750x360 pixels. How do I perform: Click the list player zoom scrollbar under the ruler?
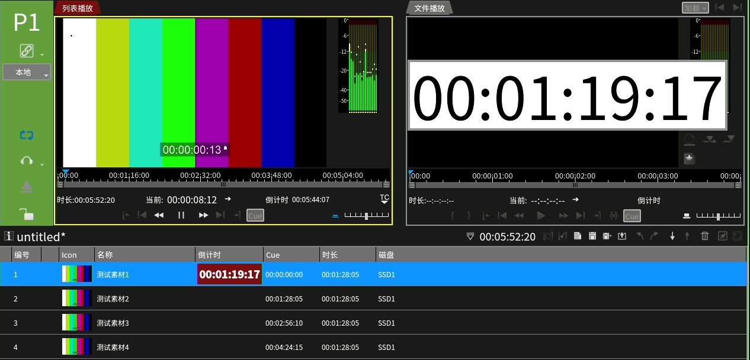(x=223, y=184)
